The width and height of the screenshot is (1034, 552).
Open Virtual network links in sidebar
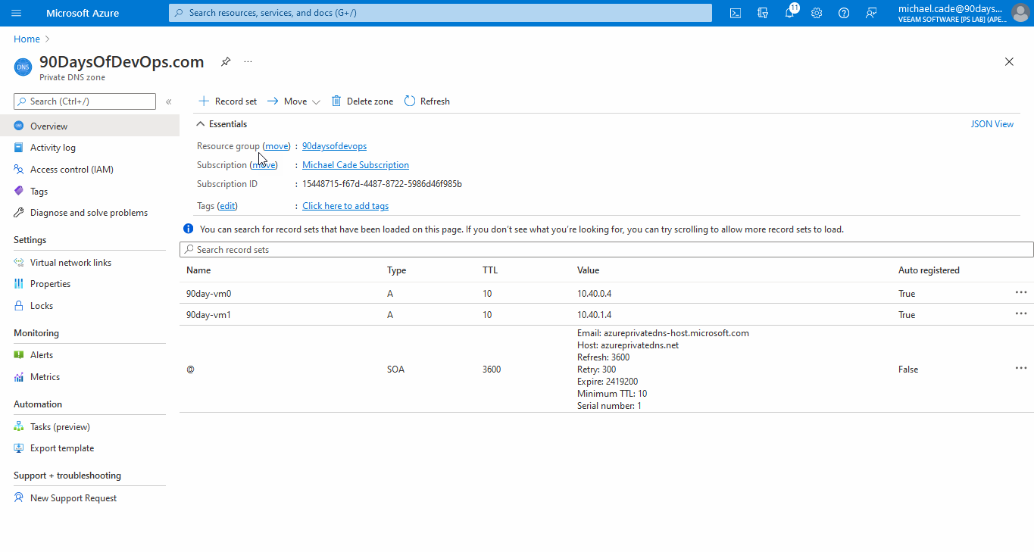click(x=70, y=263)
